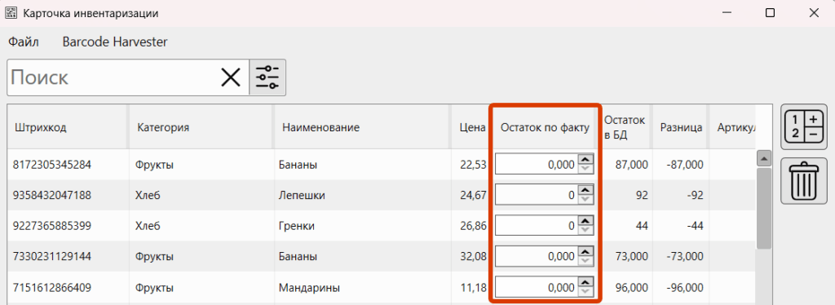Open the Barcode Harvester menu
The width and height of the screenshot is (835, 305).
tap(115, 42)
